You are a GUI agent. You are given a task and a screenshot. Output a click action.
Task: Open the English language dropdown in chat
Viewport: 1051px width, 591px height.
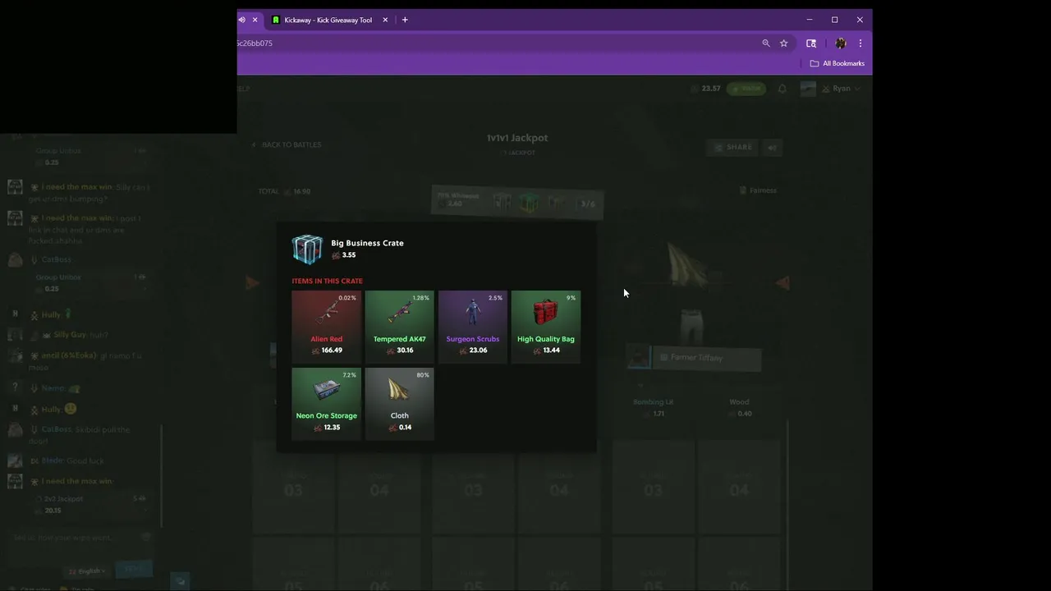[x=86, y=570]
